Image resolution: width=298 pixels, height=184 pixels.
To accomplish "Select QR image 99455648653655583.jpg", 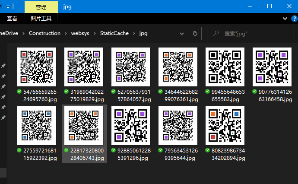I will [x=225, y=67].
